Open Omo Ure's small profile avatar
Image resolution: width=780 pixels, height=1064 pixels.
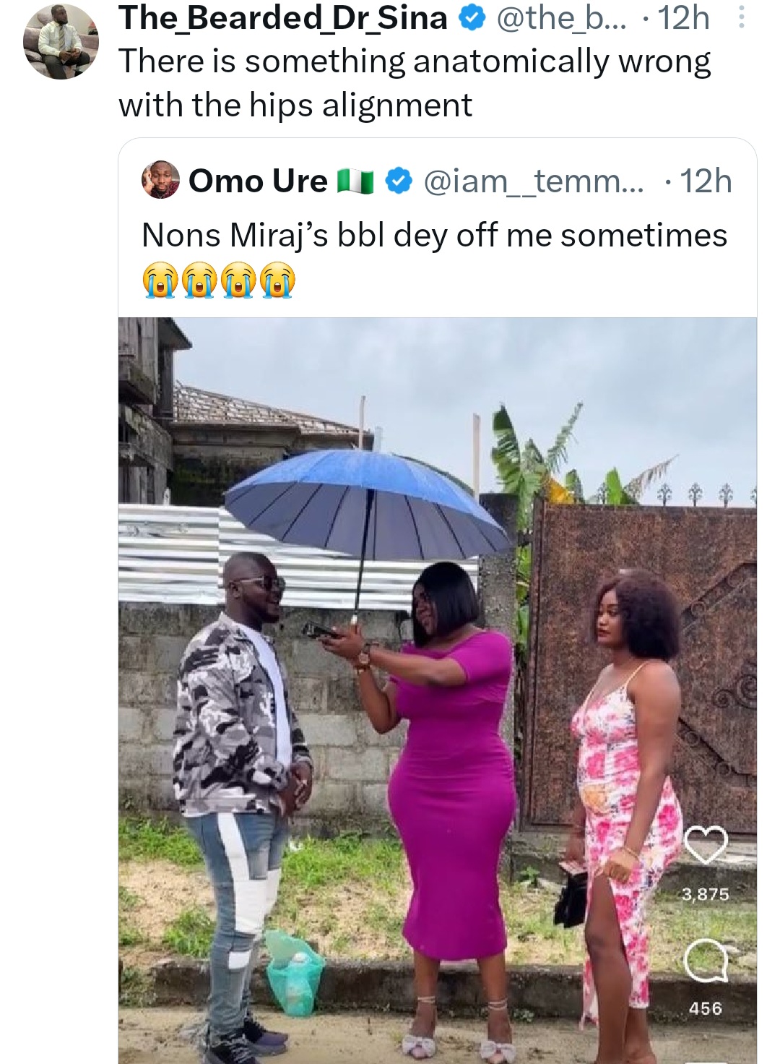[x=160, y=181]
